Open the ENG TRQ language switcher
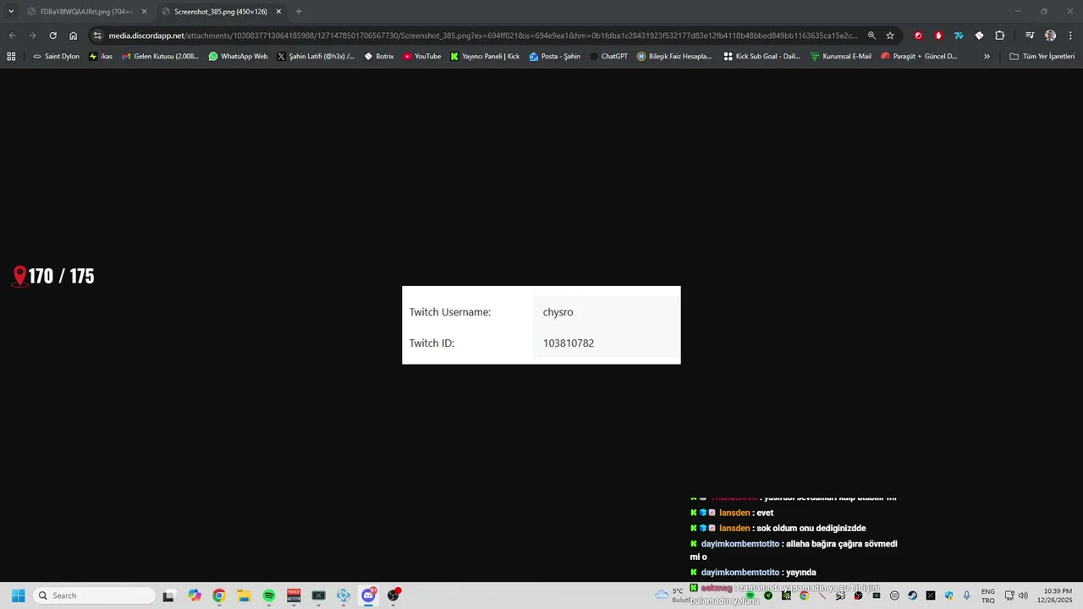 click(988, 595)
